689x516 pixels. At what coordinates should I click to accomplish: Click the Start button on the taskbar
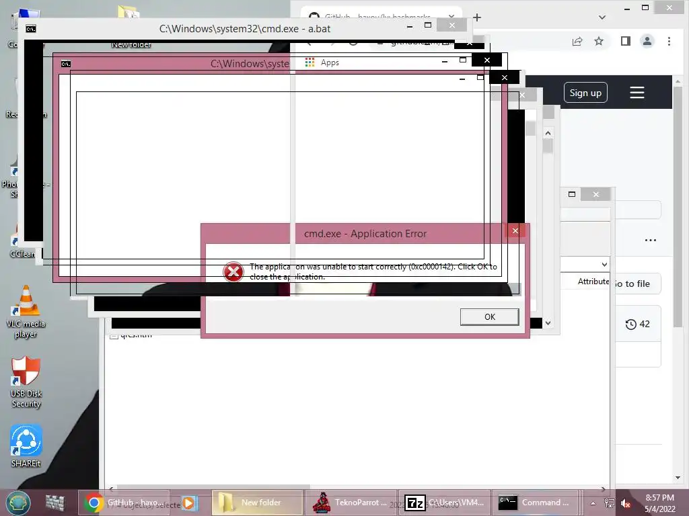(x=18, y=503)
